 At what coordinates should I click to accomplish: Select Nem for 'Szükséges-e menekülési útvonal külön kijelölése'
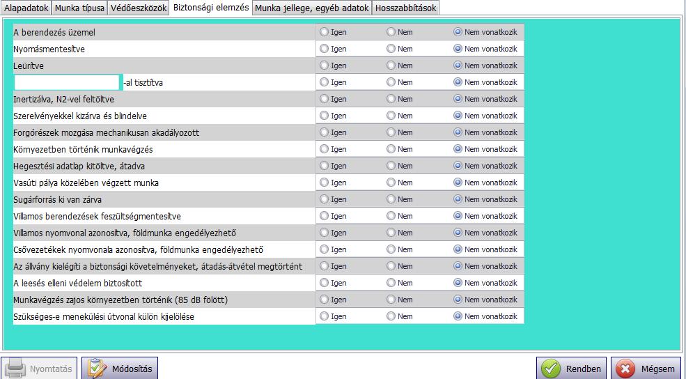tap(400, 316)
